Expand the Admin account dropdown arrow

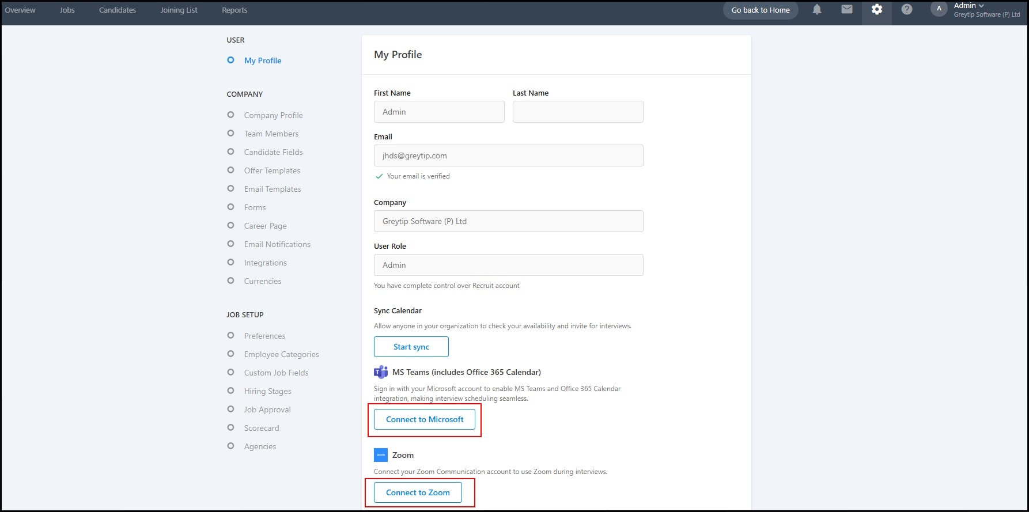(x=981, y=6)
